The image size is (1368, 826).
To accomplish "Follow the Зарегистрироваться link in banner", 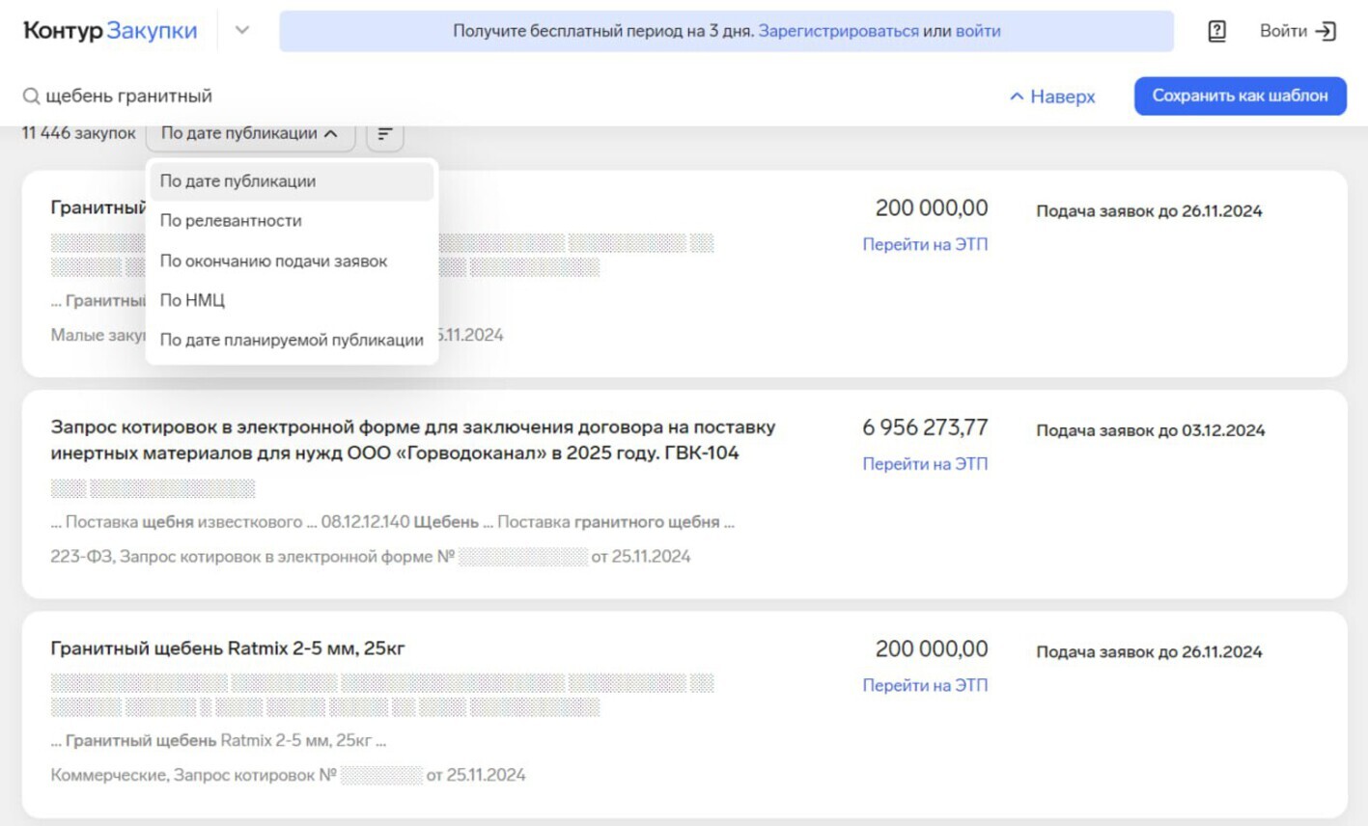I will point(838,31).
